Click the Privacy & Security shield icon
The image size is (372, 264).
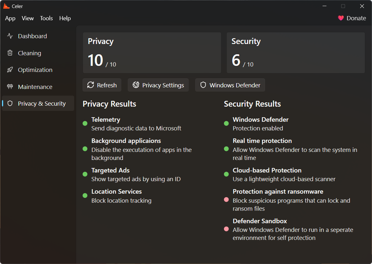(10, 103)
